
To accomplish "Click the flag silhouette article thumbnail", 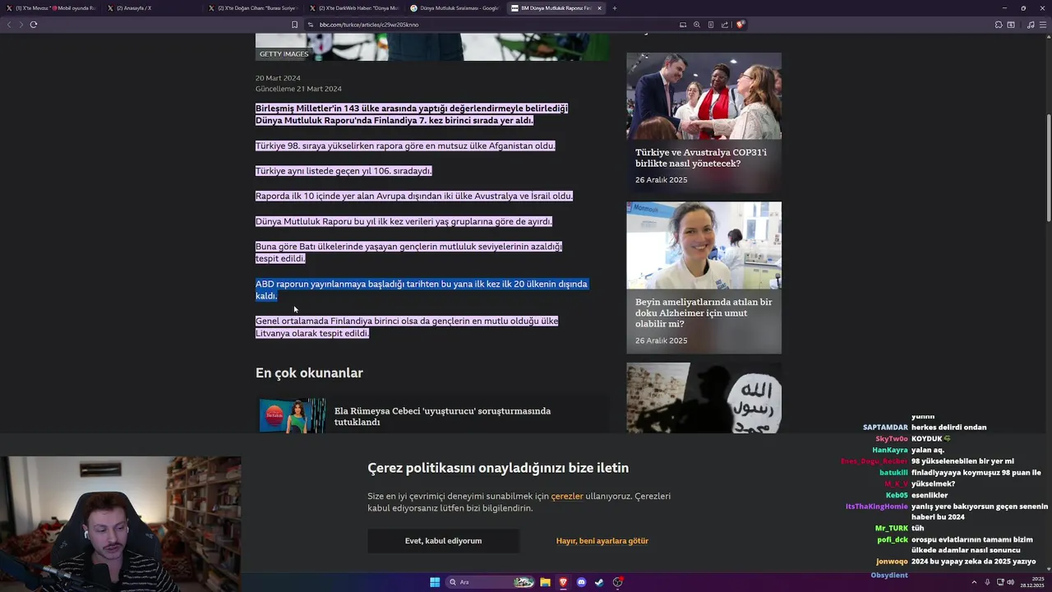I will pos(704,398).
